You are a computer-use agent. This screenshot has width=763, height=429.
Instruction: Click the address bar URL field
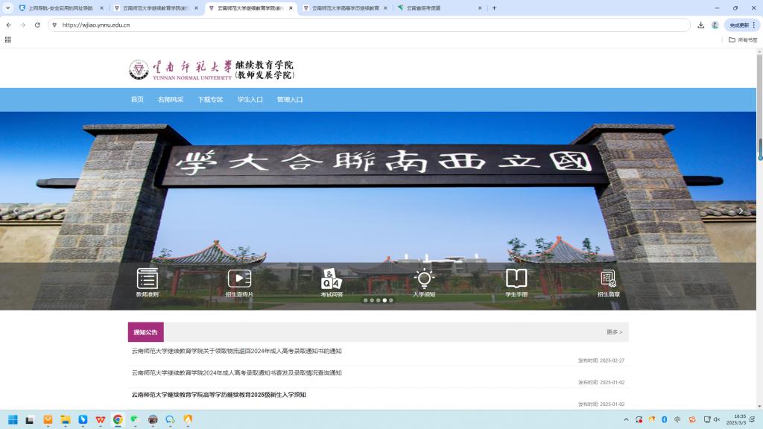373,25
